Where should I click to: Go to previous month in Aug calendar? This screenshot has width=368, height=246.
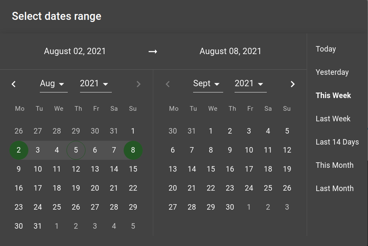pos(14,84)
